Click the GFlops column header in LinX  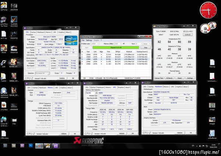[x=118, y=52]
